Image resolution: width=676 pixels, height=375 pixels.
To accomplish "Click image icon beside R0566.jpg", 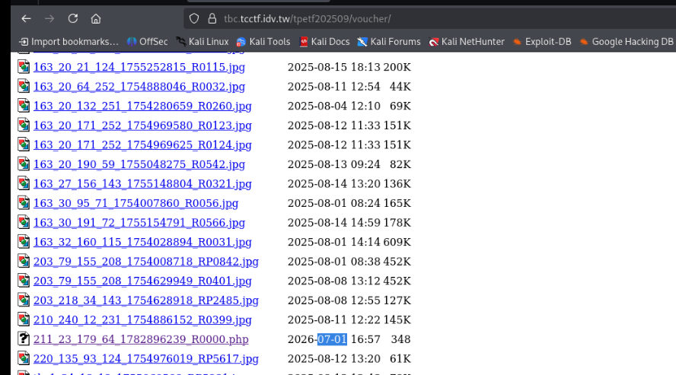I will click(x=24, y=221).
